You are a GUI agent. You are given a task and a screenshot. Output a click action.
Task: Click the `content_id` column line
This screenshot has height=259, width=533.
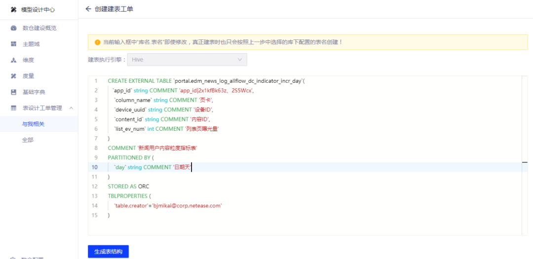pyautogui.click(x=162, y=119)
